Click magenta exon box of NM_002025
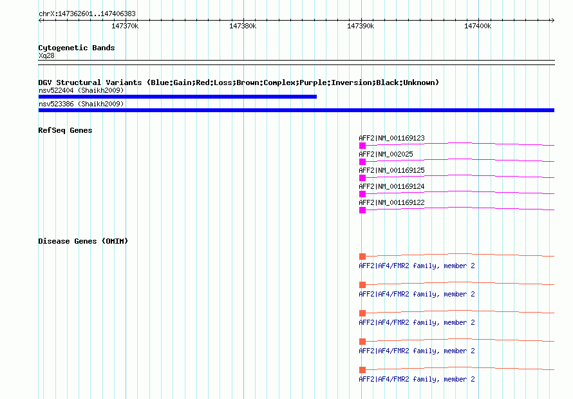The height and width of the screenshot is (399, 573). coord(362,162)
